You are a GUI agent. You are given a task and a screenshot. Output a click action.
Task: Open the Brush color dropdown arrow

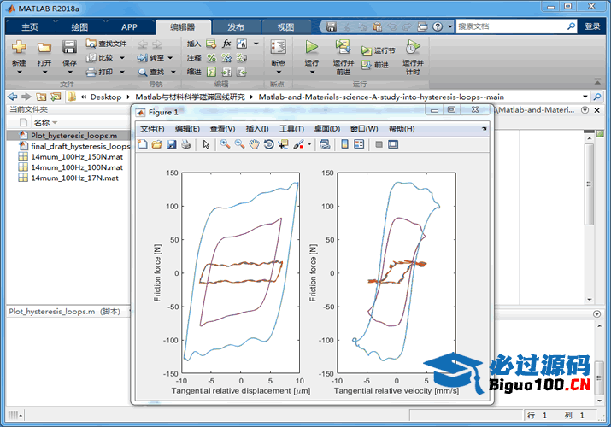[309, 144]
